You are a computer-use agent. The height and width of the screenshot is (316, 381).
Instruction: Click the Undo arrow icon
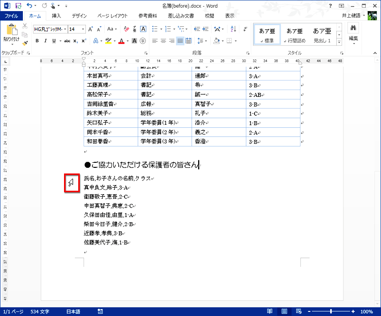[x=29, y=6]
